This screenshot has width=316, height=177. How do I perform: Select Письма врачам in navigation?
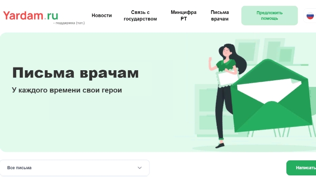click(220, 15)
